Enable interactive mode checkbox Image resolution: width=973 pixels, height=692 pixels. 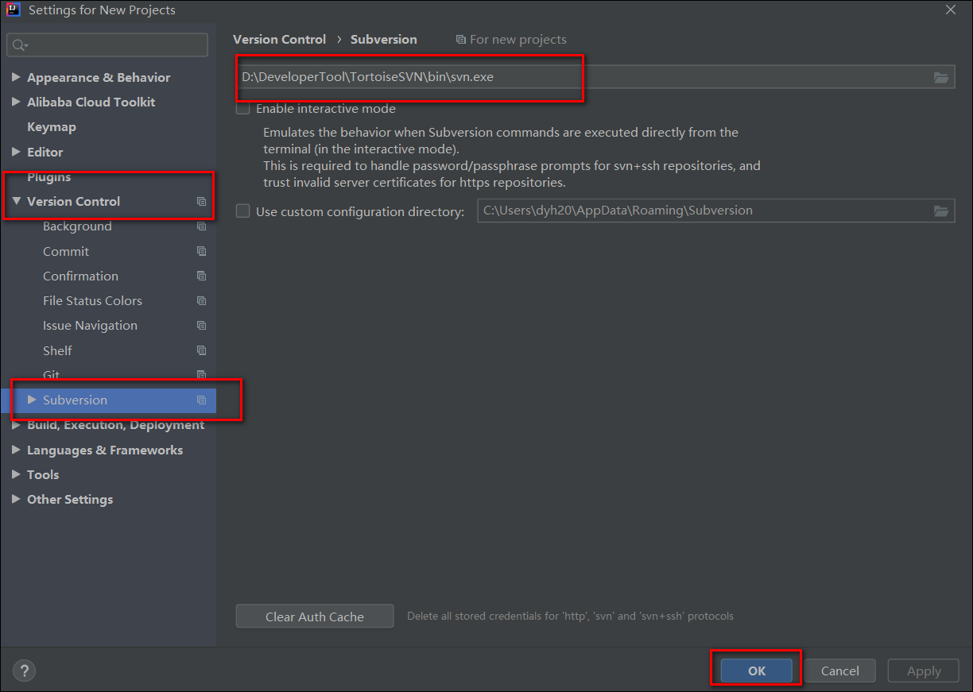click(243, 108)
